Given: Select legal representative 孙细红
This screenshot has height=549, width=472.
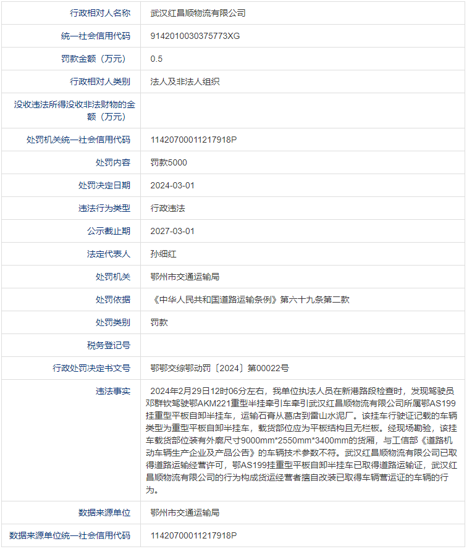Looking at the screenshot, I should 163,254.
